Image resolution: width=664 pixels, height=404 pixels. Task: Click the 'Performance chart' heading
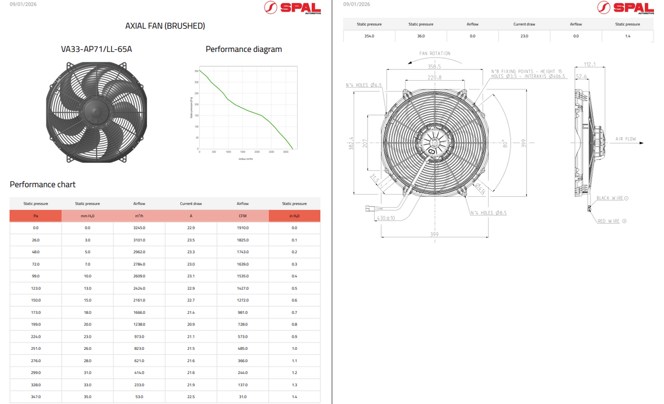click(43, 185)
